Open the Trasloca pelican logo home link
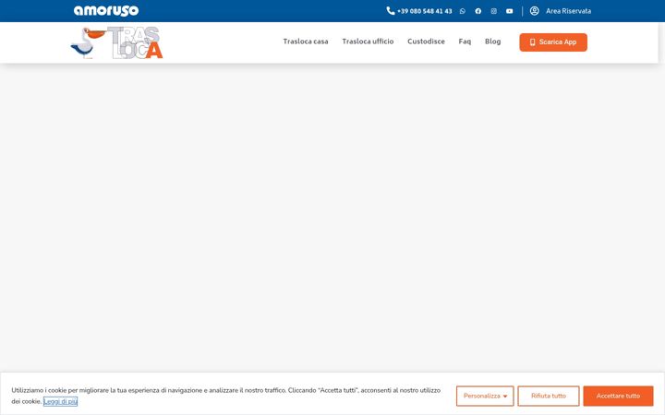The image size is (665, 415). [x=116, y=42]
